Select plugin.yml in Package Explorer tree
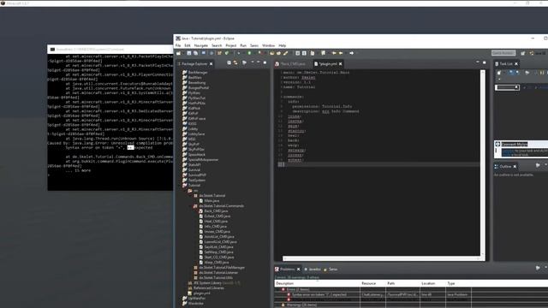Screen dimensions: 548x308 (x=199, y=293)
